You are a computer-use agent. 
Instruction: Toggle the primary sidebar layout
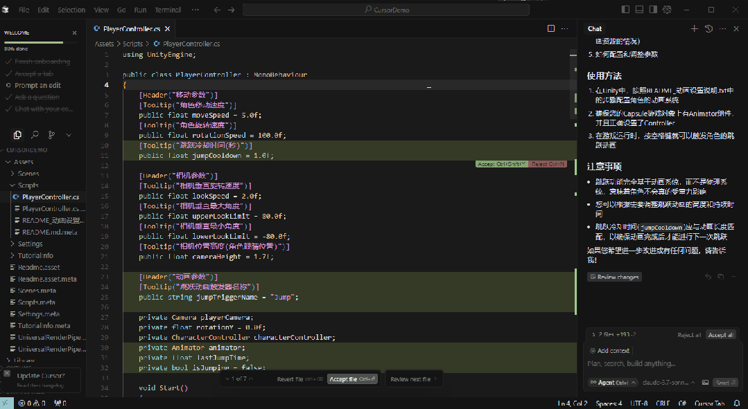tap(625, 10)
